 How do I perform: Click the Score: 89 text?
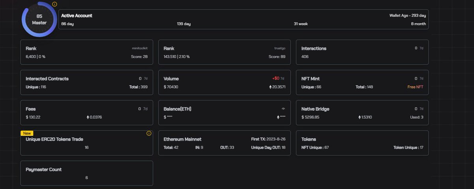coord(277,57)
